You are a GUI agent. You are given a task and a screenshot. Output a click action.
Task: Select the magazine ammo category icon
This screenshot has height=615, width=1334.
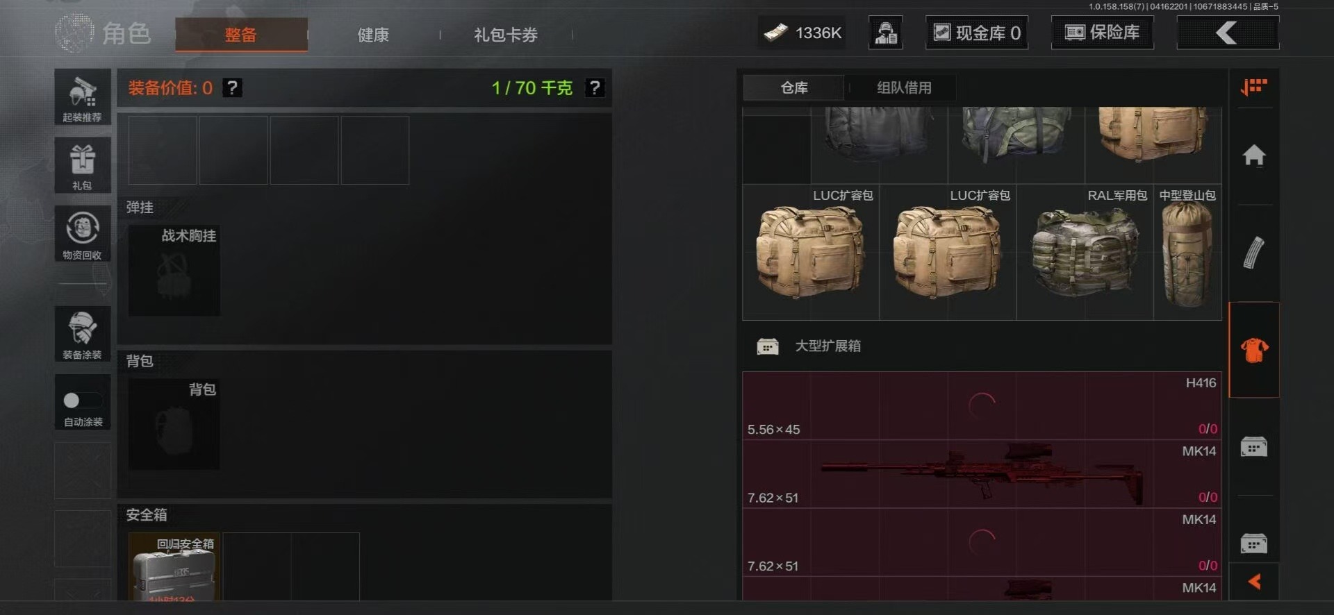[x=1253, y=253]
